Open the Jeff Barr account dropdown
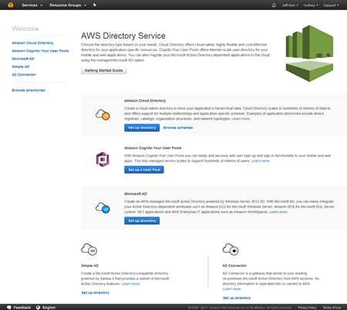This screenshot has width=347, height=310. (290, 5)
